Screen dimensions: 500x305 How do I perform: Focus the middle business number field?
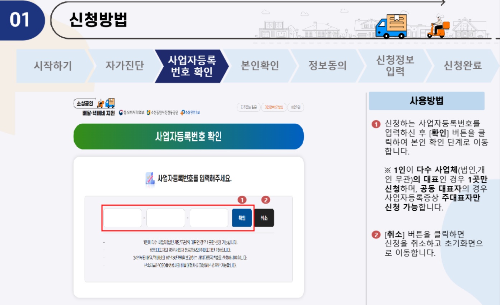[165, 218]
